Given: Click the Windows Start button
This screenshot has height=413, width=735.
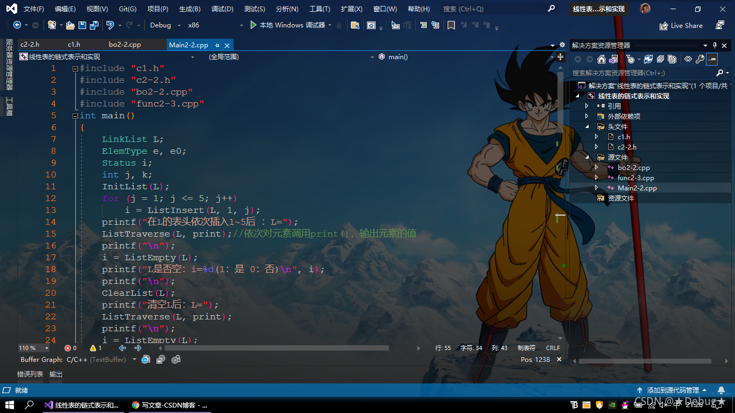Looking at the screenshot, I should (x=9, y=405).
